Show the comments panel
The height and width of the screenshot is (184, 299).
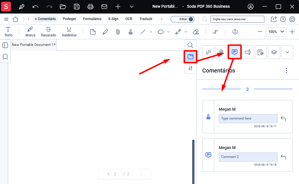tap(235, 52)
